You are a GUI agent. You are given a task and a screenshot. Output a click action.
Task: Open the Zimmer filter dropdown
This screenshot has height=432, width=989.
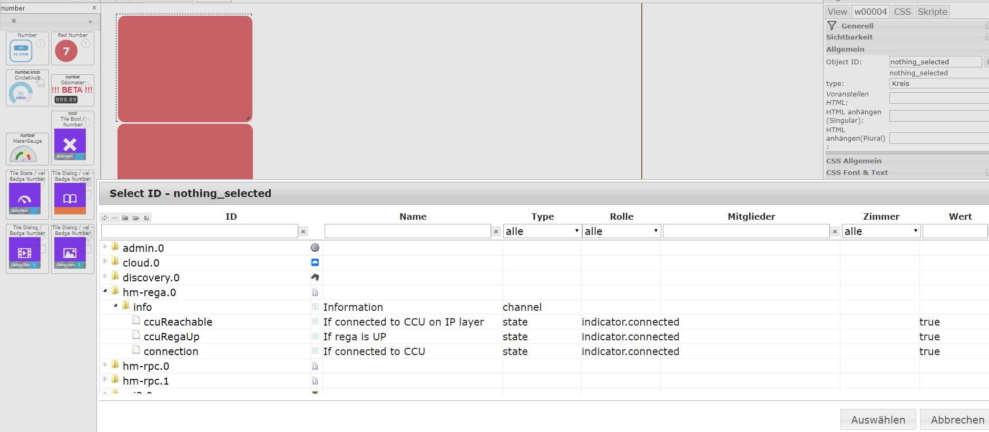[x=880, y=231]
